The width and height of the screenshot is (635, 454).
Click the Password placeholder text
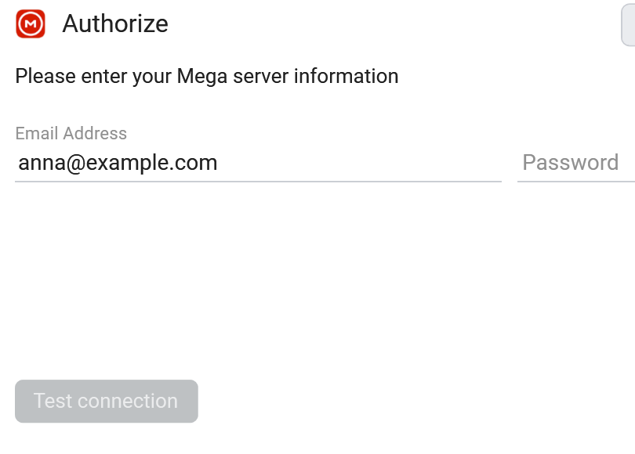[x=570, y=163]
